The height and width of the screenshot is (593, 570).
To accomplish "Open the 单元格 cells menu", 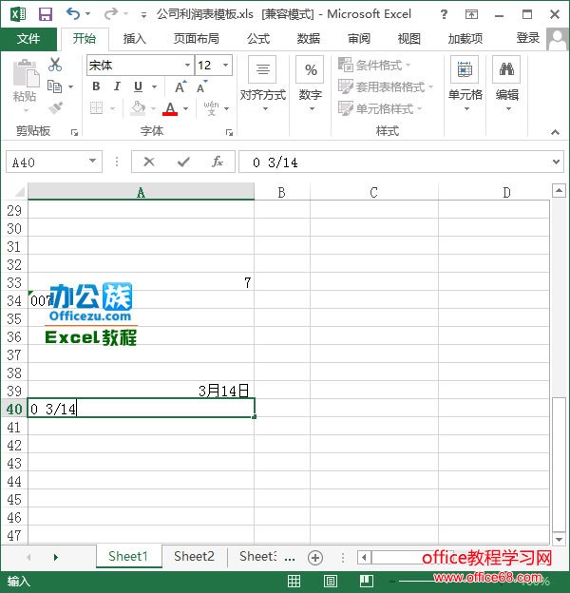I will coord(465,84).
